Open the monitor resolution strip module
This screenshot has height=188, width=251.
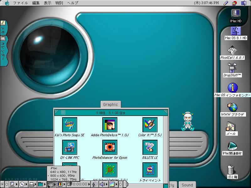[52, 184]
